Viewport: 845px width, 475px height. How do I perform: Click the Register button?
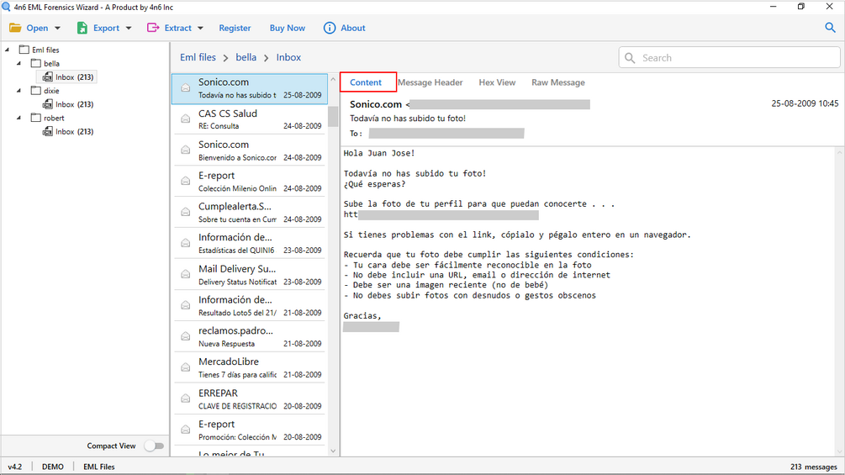coord(235,28)
